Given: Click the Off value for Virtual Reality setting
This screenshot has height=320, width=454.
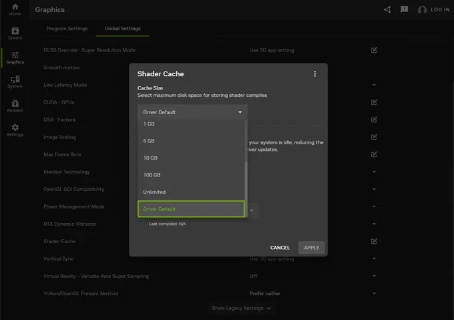Looking at the screenshot, I should (253, 276).
